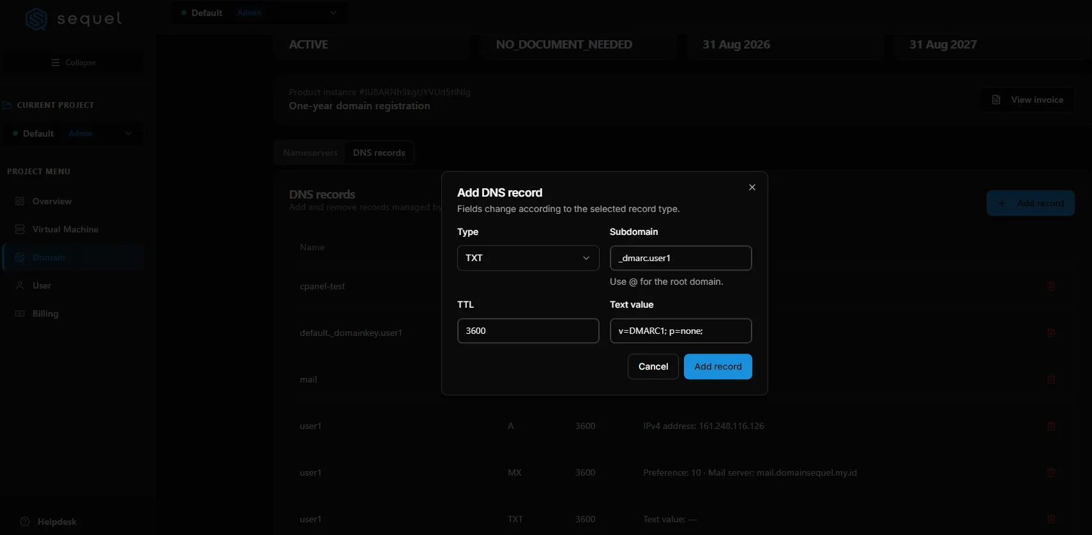Delete the default._domainkey.user1 record
The height and width of the screenshot is (535, 1092).
click(1051, 333)
